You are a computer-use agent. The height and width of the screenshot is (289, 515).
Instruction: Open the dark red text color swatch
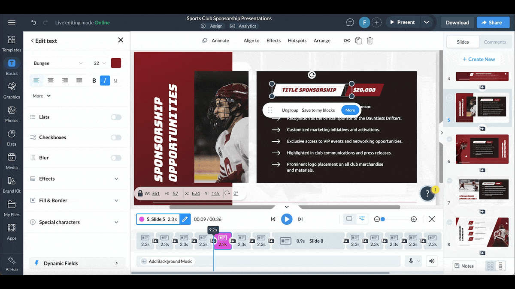coord(116,63)
